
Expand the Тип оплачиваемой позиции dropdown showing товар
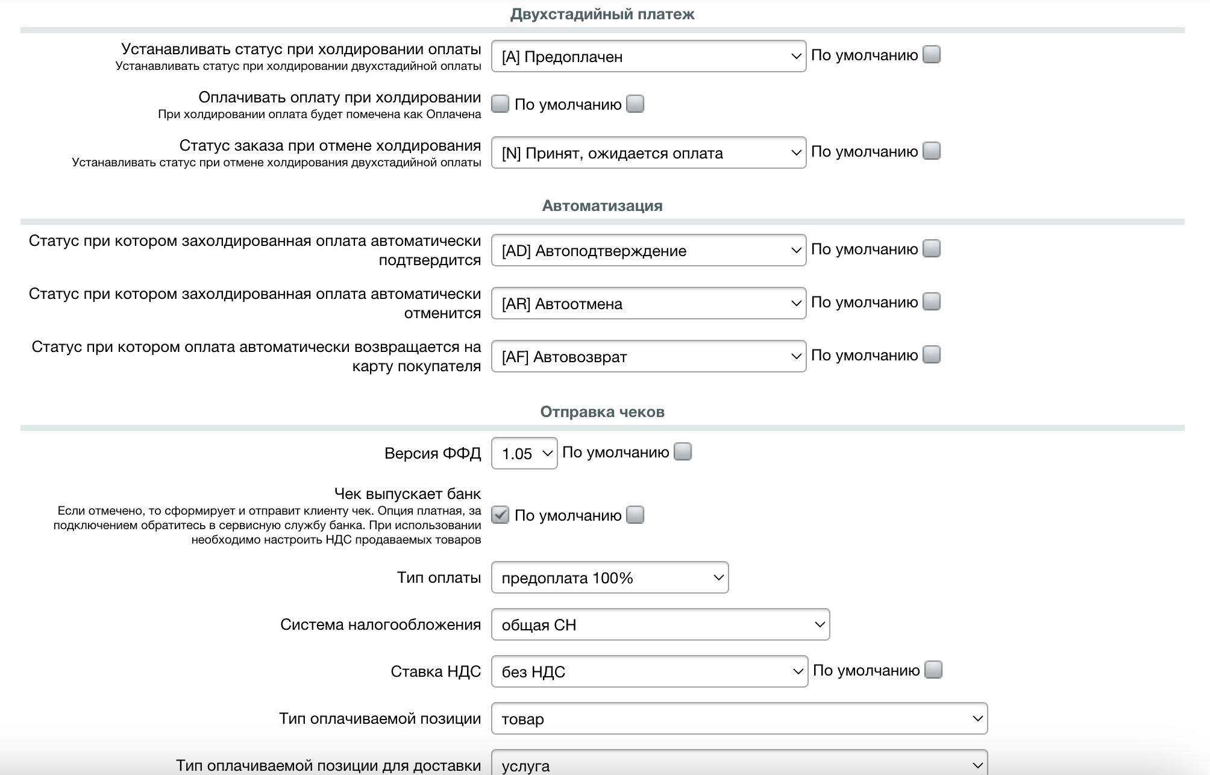tap(739, 719)
